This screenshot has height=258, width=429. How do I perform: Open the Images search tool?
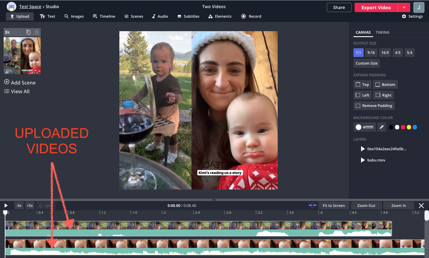coord(74,16)
